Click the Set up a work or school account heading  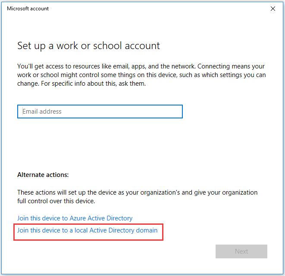point(88,46)
